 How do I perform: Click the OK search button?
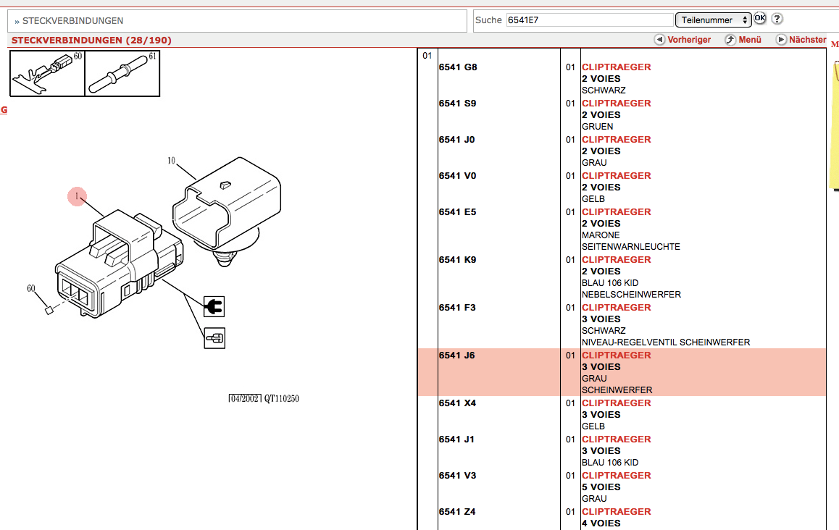click(x=760, y=18)
